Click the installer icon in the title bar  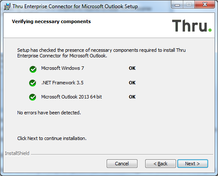(7, 6)
